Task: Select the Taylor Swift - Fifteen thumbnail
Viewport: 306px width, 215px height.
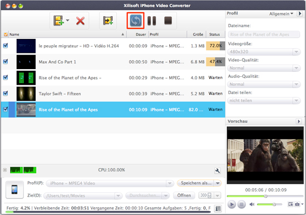Action: click(x=26, y=94)
